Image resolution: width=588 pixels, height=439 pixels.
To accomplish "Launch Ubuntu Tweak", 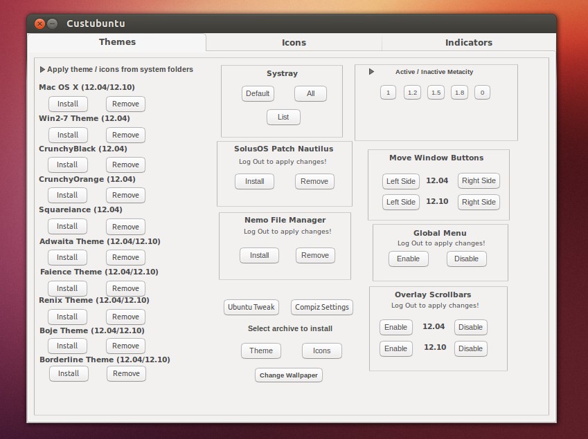I will (x=251, y=307).
